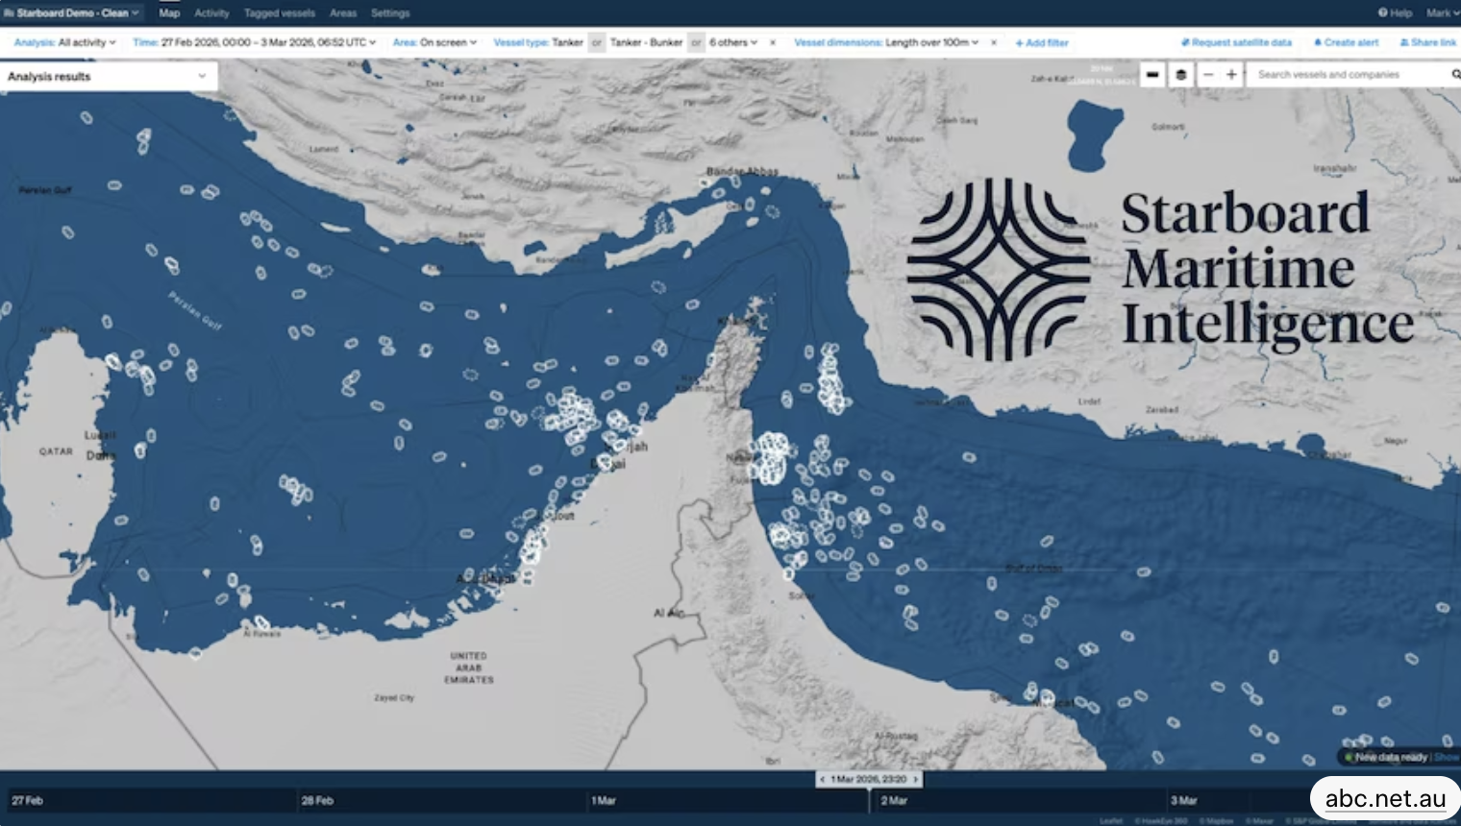Remove the Vessel type filter
The image size is (1461, 826).
(x=773, y=42)
